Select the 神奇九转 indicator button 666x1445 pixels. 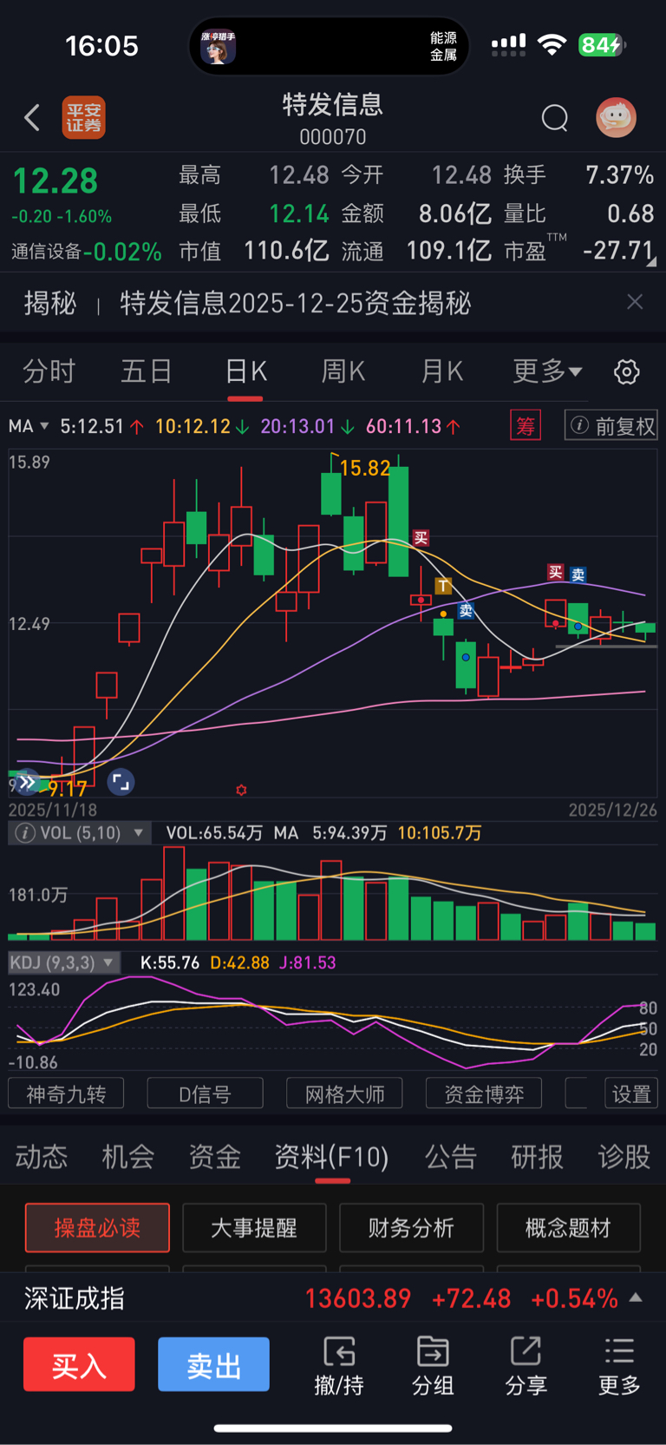(66, 1094)
